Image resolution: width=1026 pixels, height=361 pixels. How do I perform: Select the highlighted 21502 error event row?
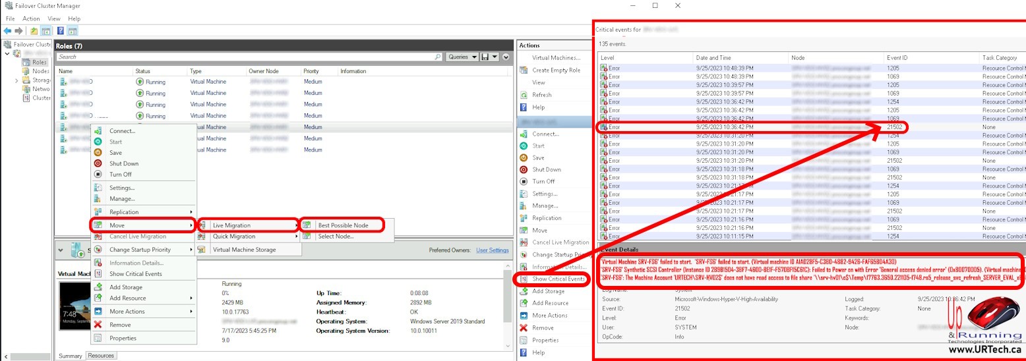(x=752, y=127)
